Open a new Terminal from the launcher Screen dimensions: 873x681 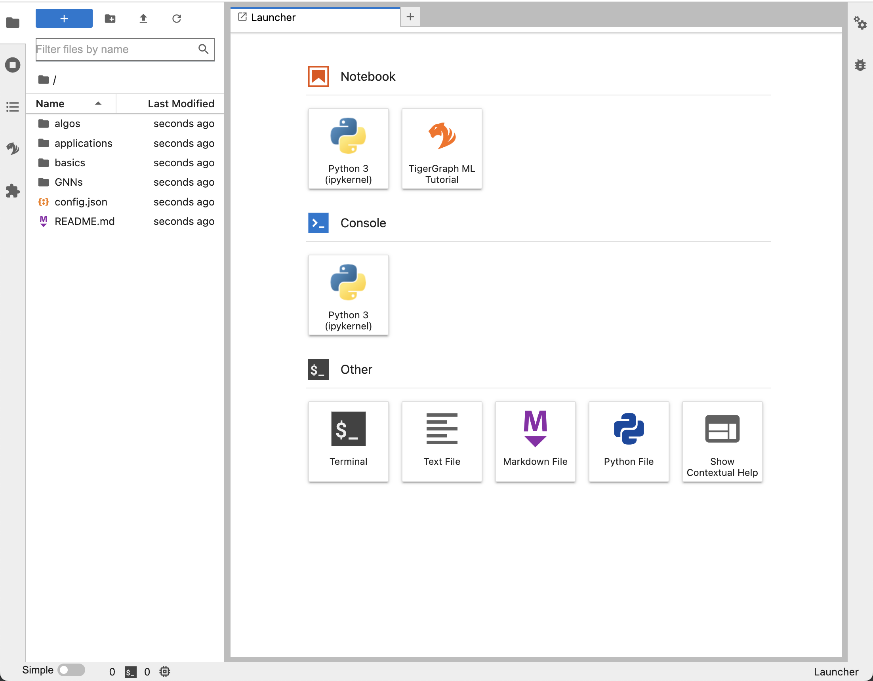coord(348,441)
